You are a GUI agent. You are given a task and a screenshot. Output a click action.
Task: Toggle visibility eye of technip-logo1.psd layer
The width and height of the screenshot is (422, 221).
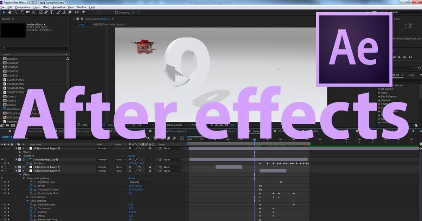pyautogui.click(x=2, y=160)
